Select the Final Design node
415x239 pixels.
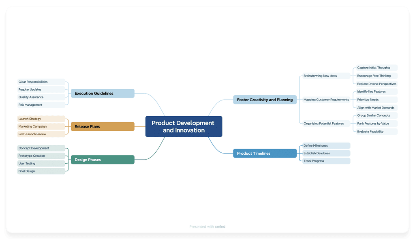(x=26, y=171)
